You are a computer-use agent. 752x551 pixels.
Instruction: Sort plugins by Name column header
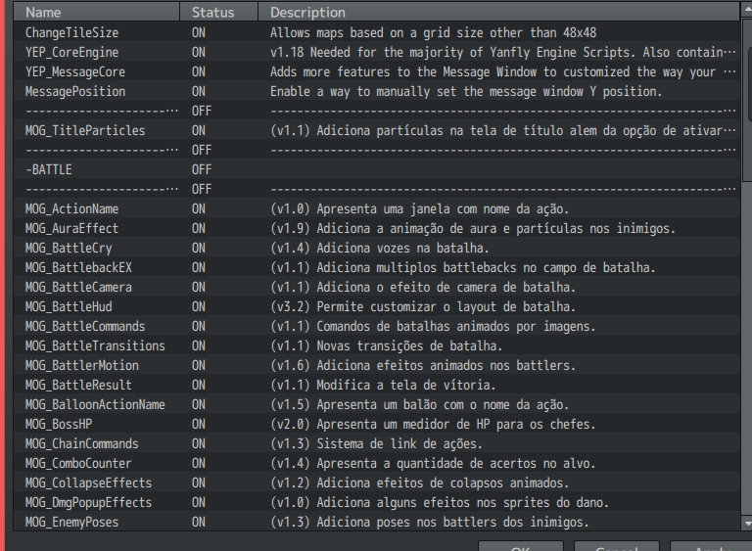(x=96, y=12)
